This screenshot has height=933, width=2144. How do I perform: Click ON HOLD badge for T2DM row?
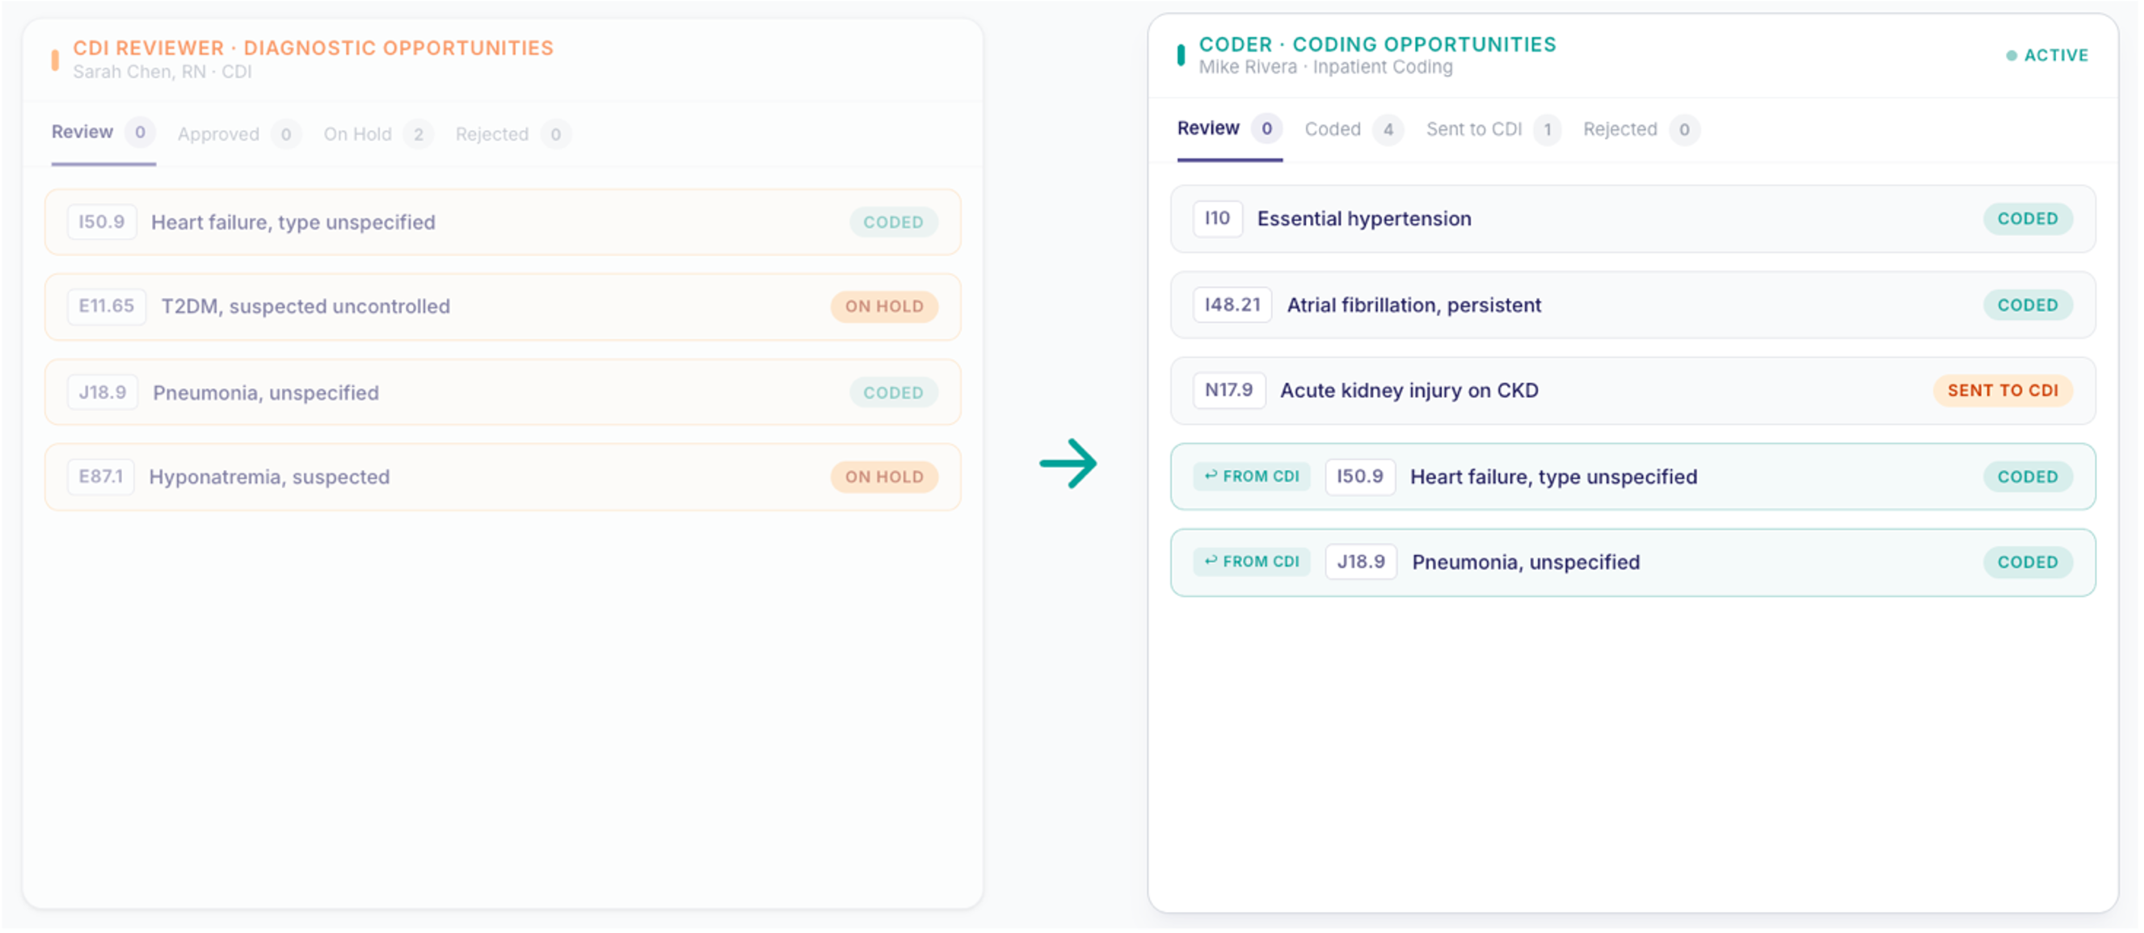click(x=884, y=307)
